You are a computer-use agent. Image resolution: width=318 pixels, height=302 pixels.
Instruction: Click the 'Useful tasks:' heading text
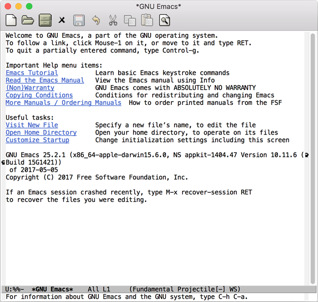30,118
